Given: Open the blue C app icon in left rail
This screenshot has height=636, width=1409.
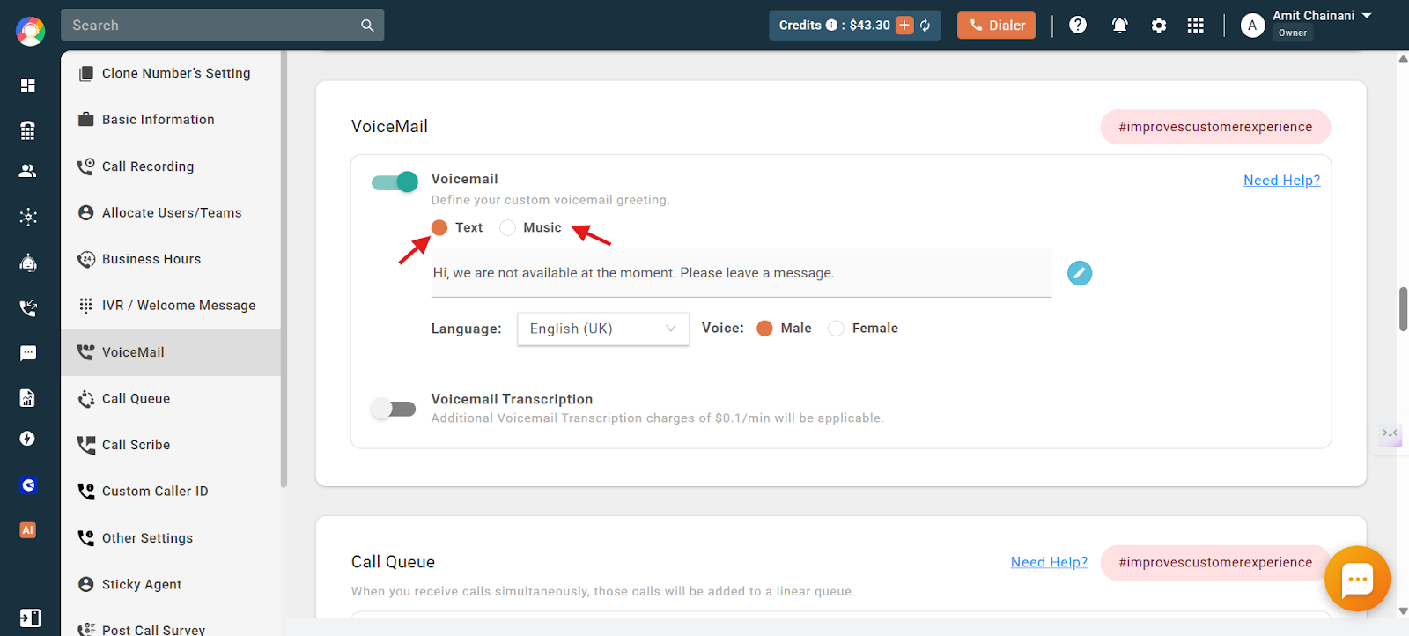Looking at the screenshot, I should pos(28,485).
